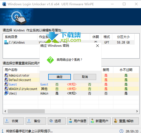Cancel the dialog with 取消 button
This screenshot has height=133, width=141.
point(85,77)
